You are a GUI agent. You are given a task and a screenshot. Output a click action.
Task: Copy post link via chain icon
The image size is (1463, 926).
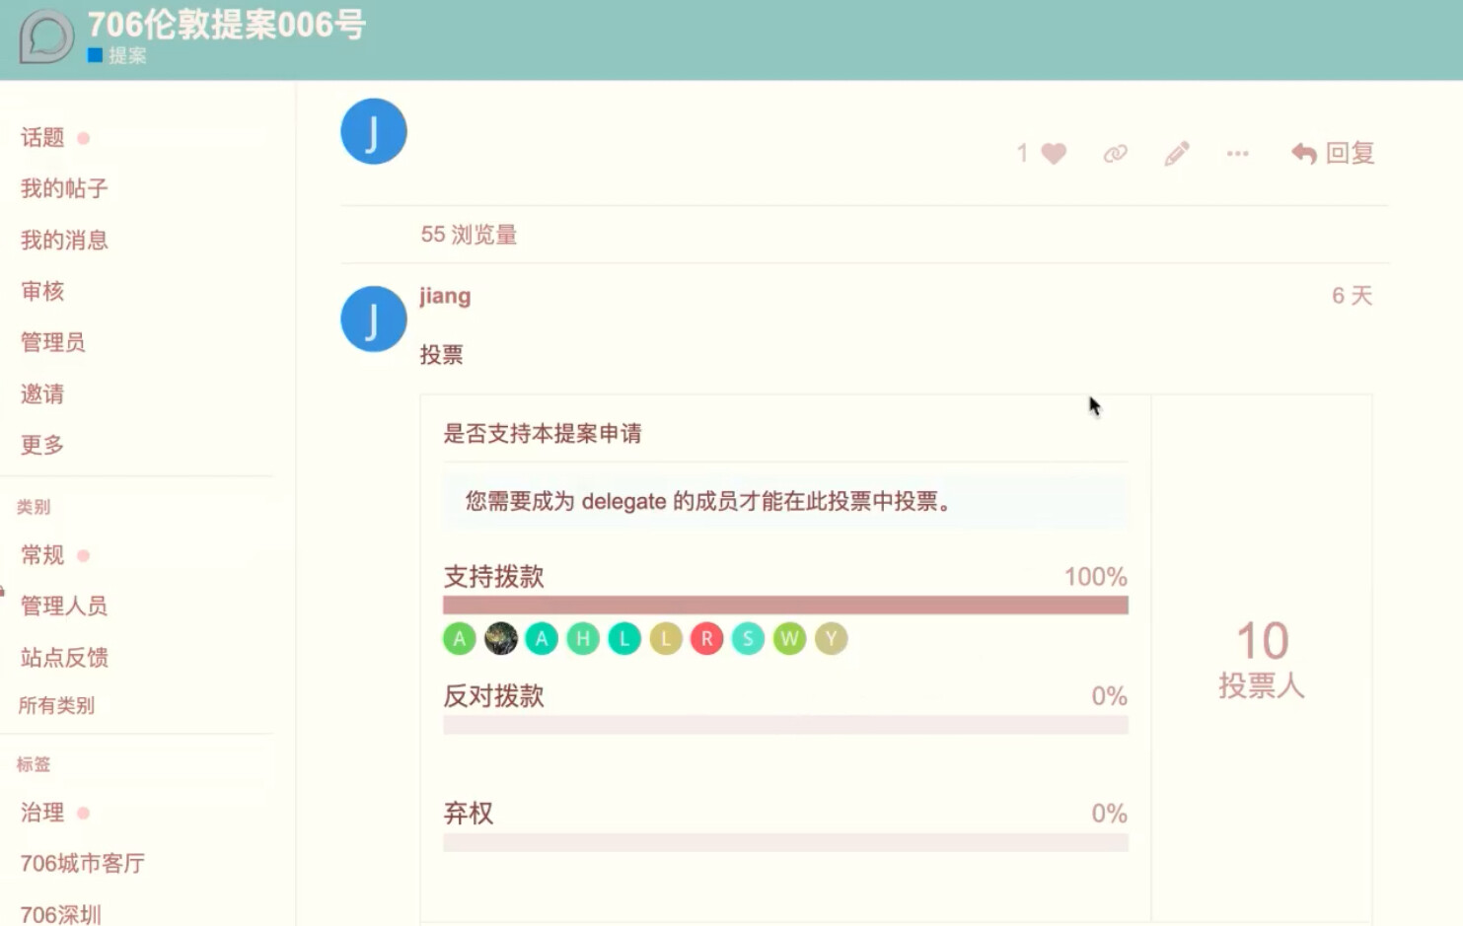(1115, 154)
